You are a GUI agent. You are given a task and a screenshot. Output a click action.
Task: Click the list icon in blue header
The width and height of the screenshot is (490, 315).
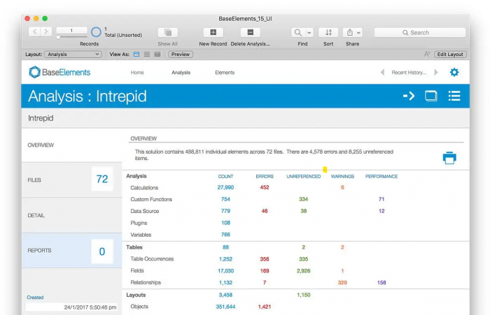click(x=454, y=96)
